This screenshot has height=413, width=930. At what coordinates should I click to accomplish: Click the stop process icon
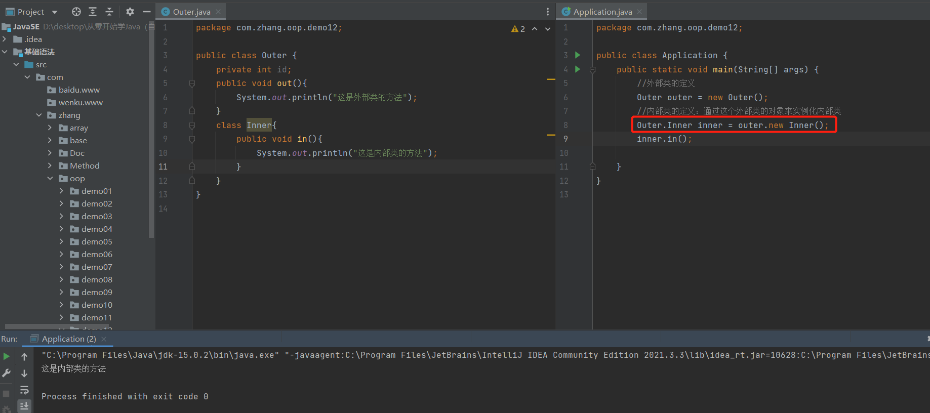click(6, 393)
